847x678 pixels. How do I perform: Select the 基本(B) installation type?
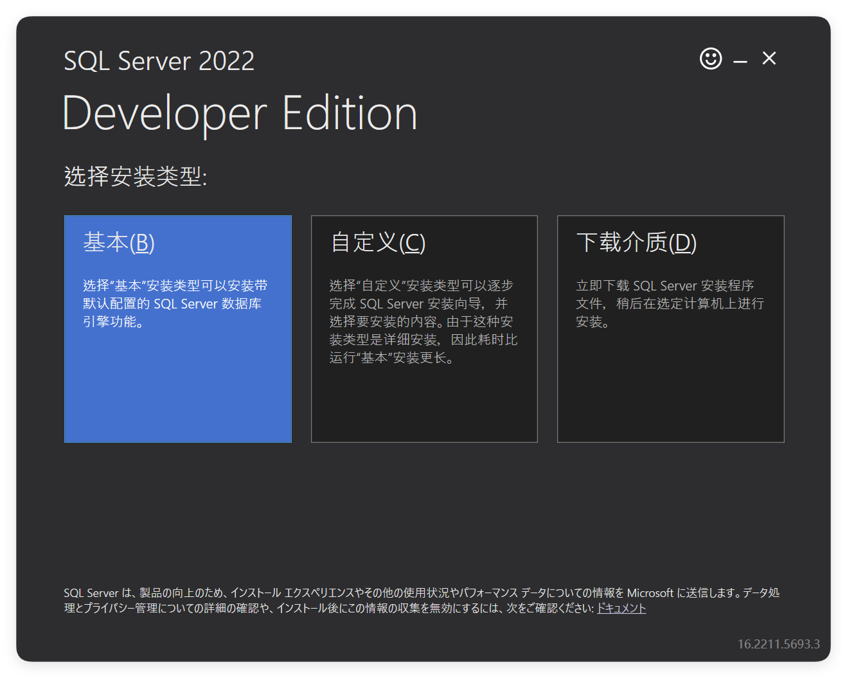178,329
